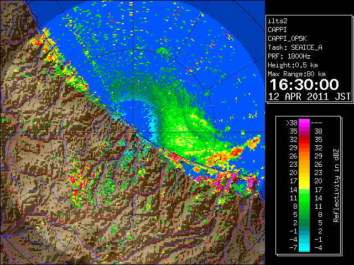Click the magenta >38 dBZ color swatch
The image size is (354, 265).
coord(304,123)
